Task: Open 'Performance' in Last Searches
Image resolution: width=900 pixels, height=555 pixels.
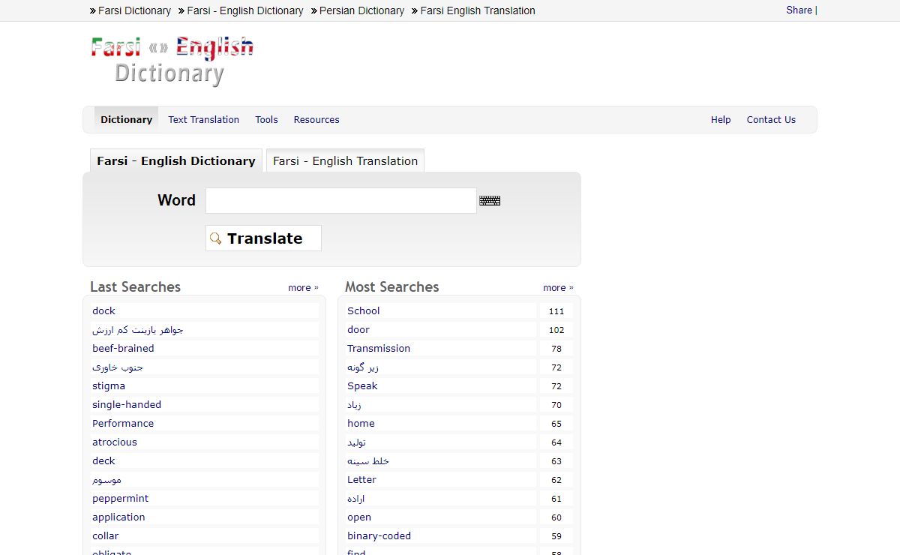Action: tap(123, 423)
